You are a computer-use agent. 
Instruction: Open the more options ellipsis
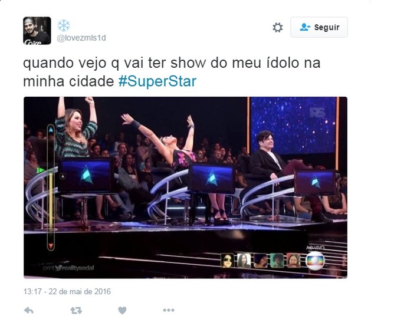(x=169, y=310)
